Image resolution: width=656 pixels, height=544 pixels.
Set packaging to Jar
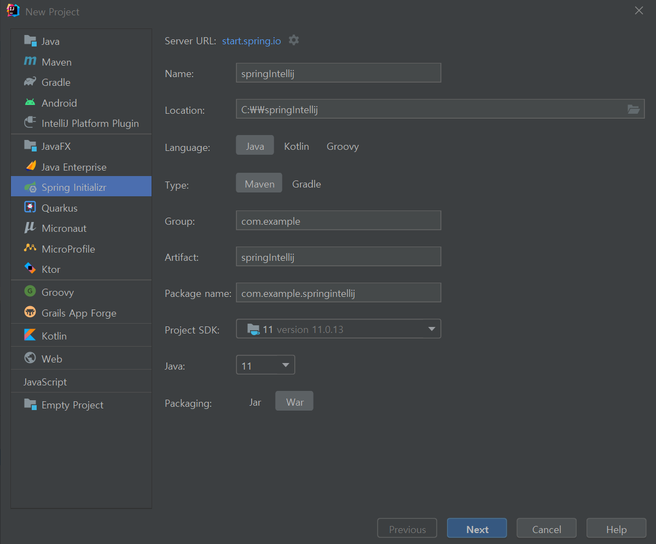tap(255, 402)
